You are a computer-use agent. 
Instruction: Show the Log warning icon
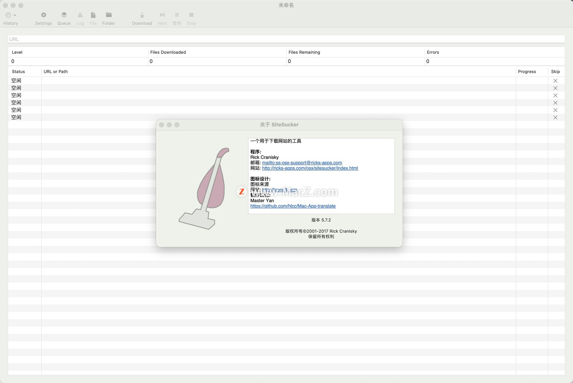click(x=80, y=15)
